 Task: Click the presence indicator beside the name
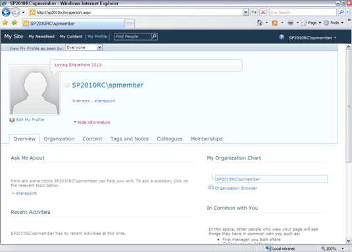[x=67, y=85]
